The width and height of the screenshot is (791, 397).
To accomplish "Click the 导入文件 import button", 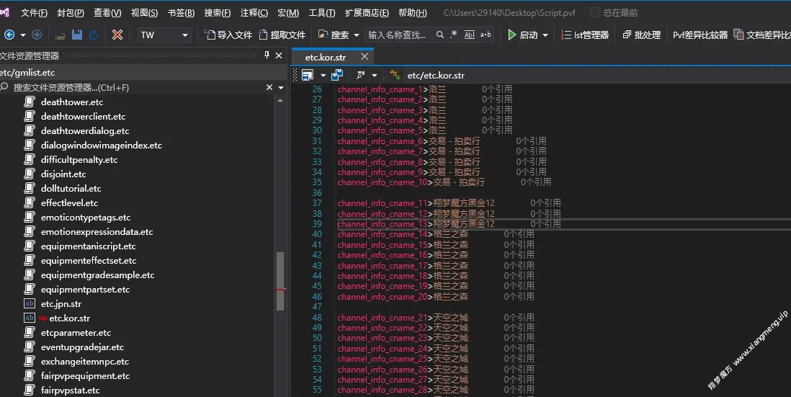I will [x=228, y=35].
